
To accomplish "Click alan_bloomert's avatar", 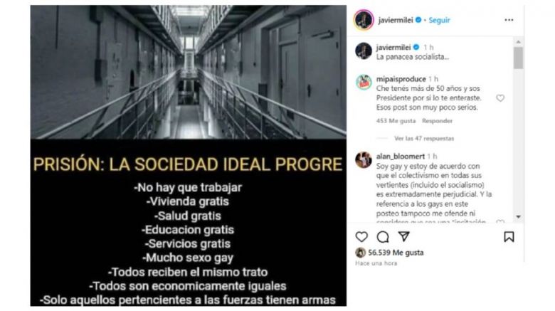I will click(x=364, y=159).
